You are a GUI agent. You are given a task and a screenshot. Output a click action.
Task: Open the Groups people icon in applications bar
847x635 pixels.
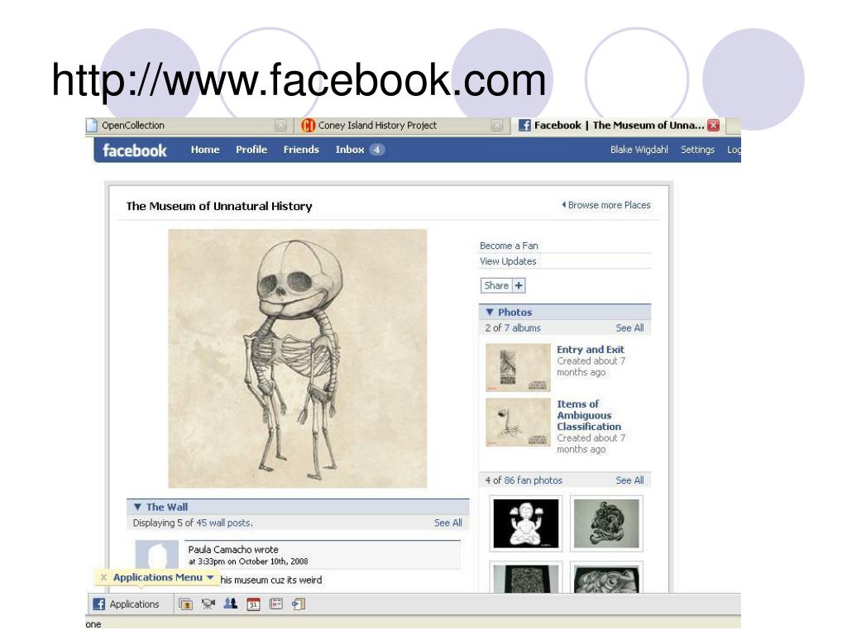pyautogui.click(x=231, y=604)
